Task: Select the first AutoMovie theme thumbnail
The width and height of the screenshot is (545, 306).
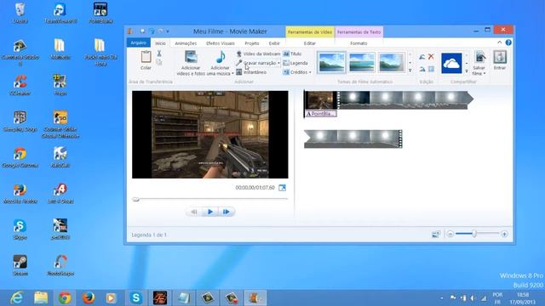Action: pyautogui.click(x=331, y=62)
